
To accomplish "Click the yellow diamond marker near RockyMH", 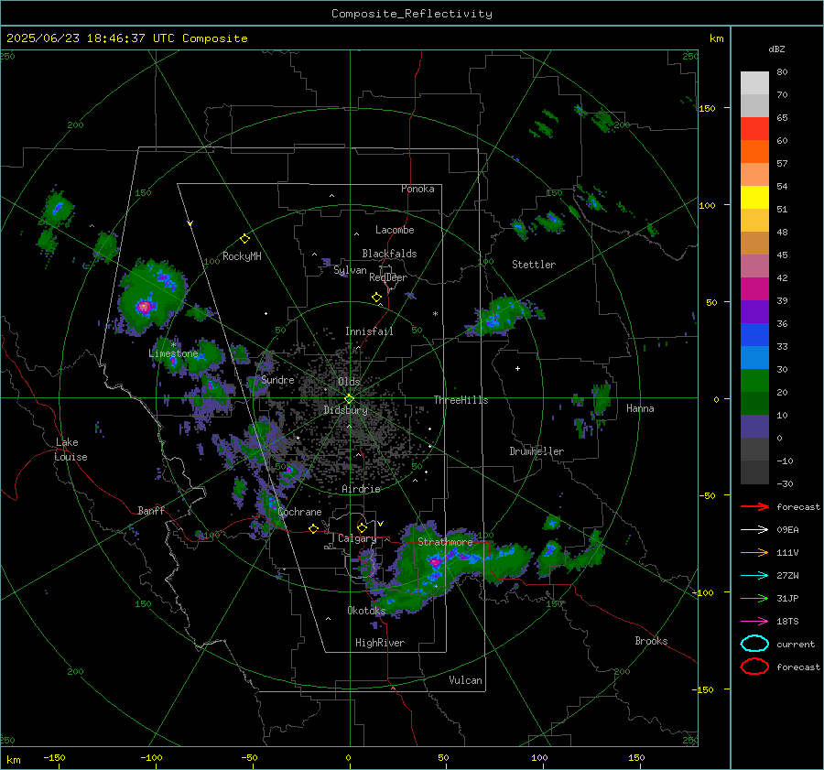I will [x=244, y=239].
